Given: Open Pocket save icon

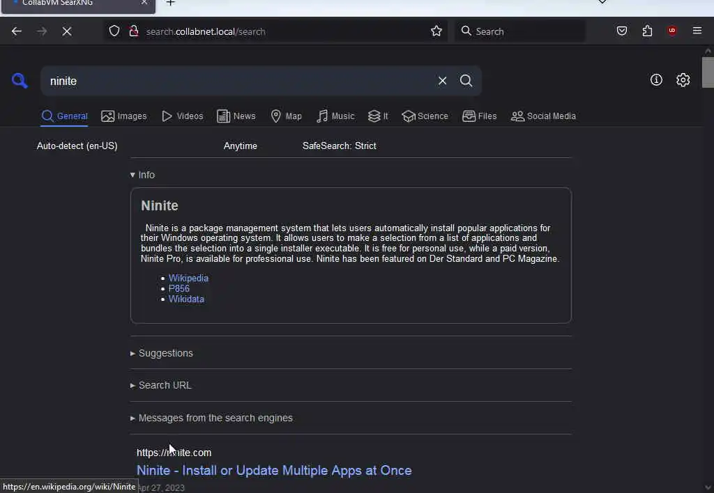Looking at the screenshot, I should [621, 31].
